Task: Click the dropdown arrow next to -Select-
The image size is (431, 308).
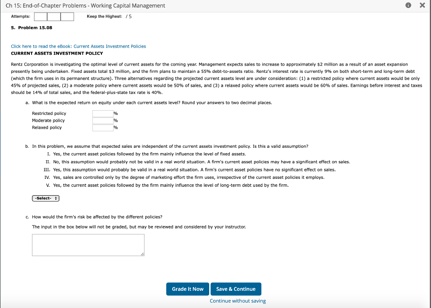Action: click(55, 198)
